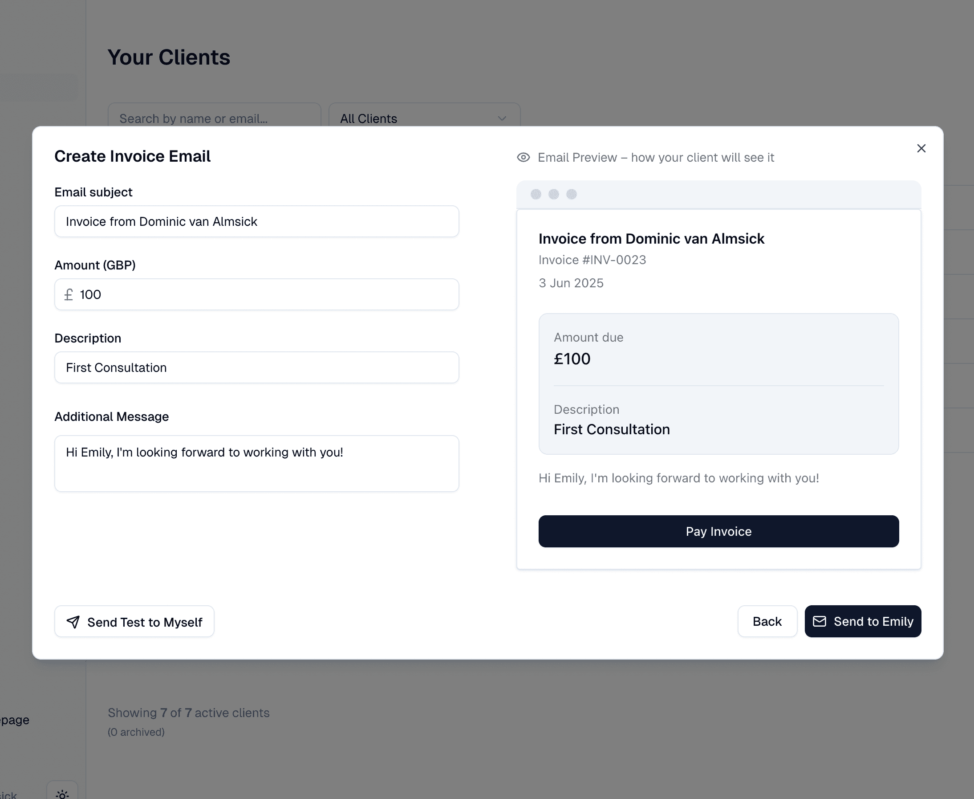Click Send Test to Myself

point(134,622)
